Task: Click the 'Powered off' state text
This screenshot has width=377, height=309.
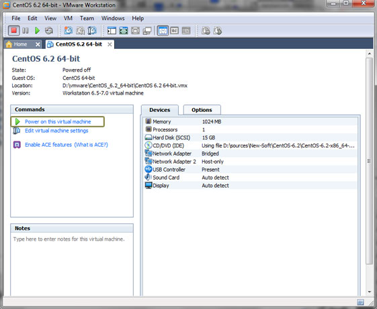Action: point(77,70)
